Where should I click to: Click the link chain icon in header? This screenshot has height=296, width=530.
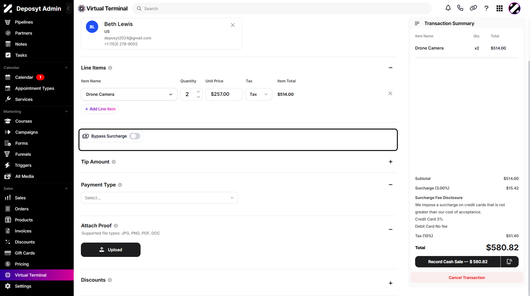(473, 8)
